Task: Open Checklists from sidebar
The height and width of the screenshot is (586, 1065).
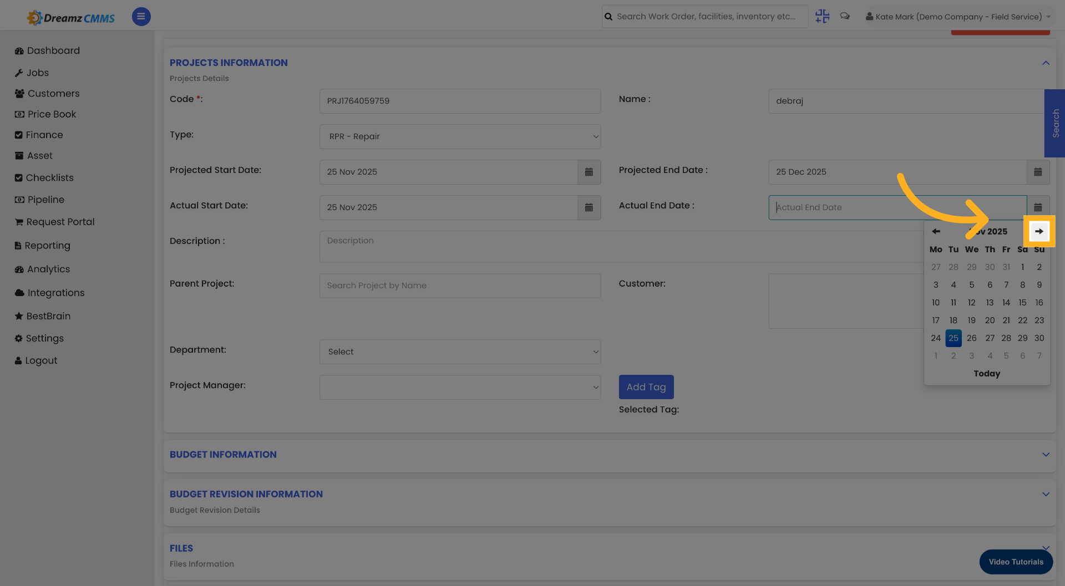Action: point(44,177)
